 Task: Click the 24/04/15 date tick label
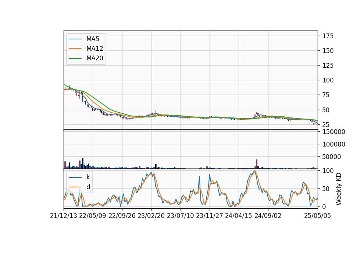pos(239,216)
